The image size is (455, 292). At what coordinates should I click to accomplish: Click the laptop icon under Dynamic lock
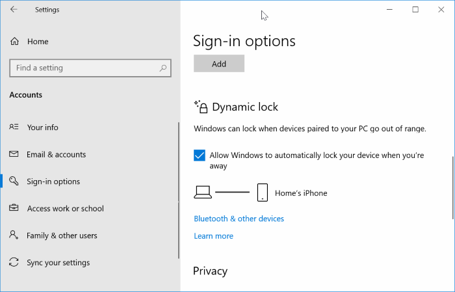point(203,192)
